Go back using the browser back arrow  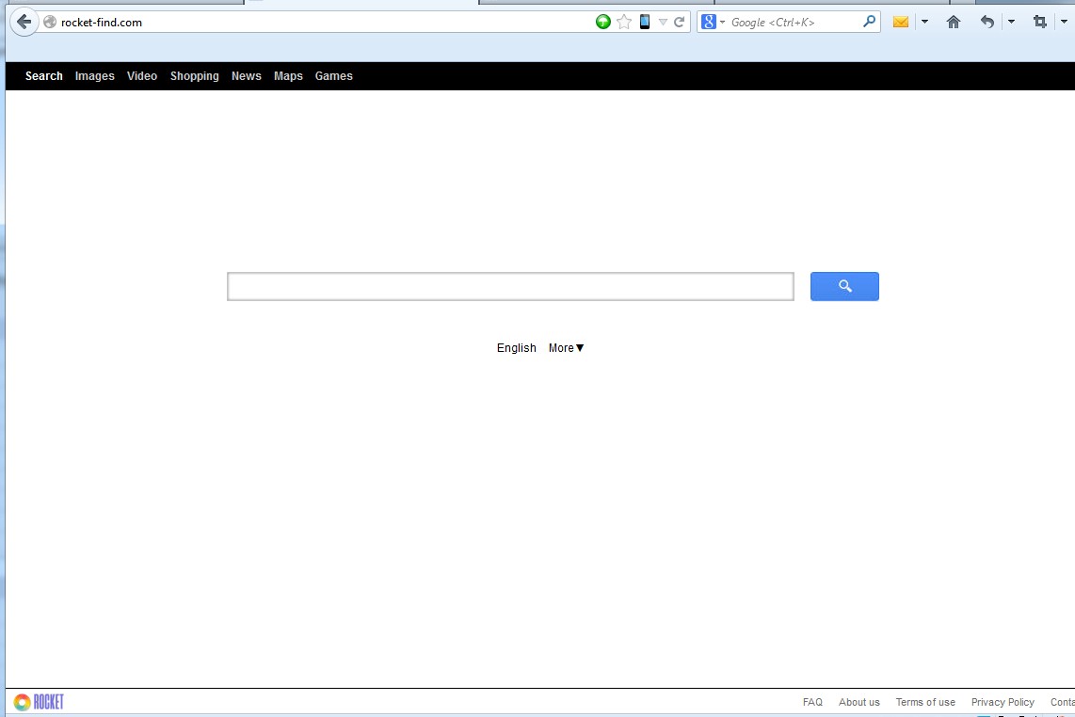click(x=24, y=22)
